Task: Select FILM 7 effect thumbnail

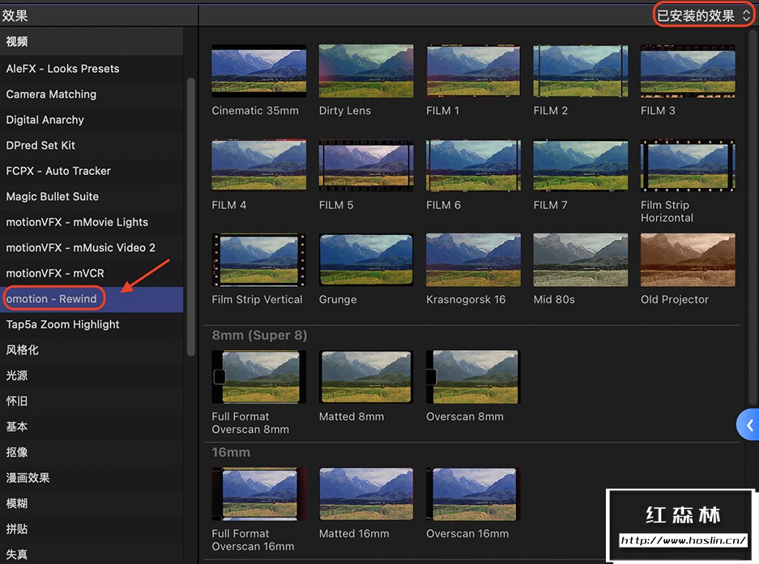Action: [x=580, y=165]
